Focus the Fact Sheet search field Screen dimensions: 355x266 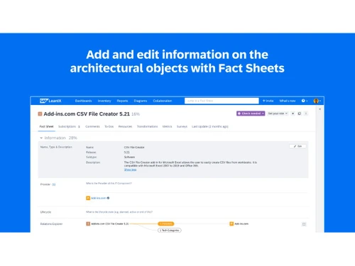click(222, 101)
